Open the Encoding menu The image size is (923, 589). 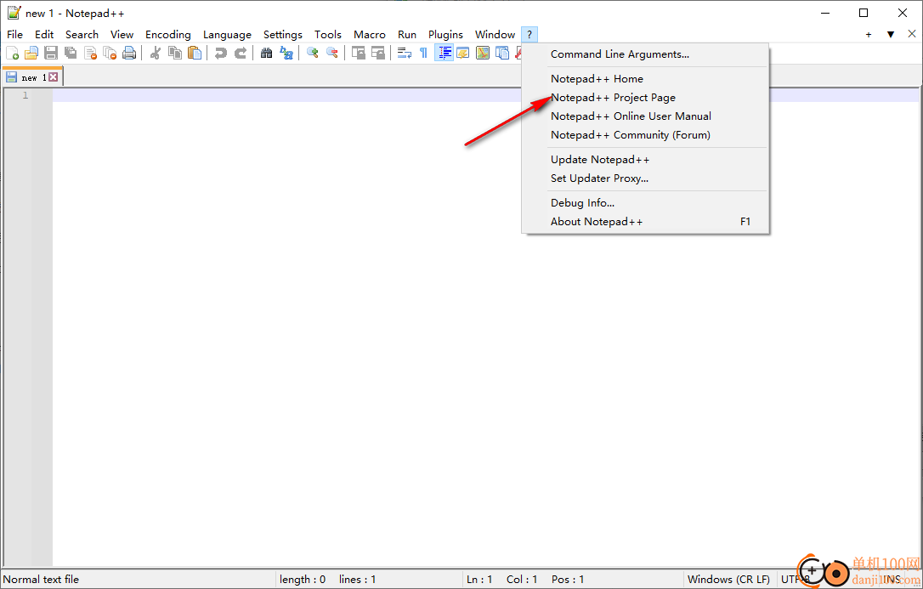pos(168,35)
